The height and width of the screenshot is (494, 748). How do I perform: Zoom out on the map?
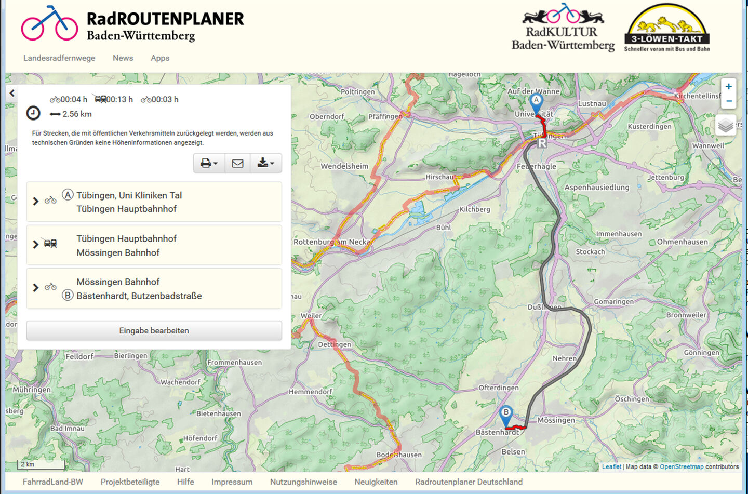[728, 101]
